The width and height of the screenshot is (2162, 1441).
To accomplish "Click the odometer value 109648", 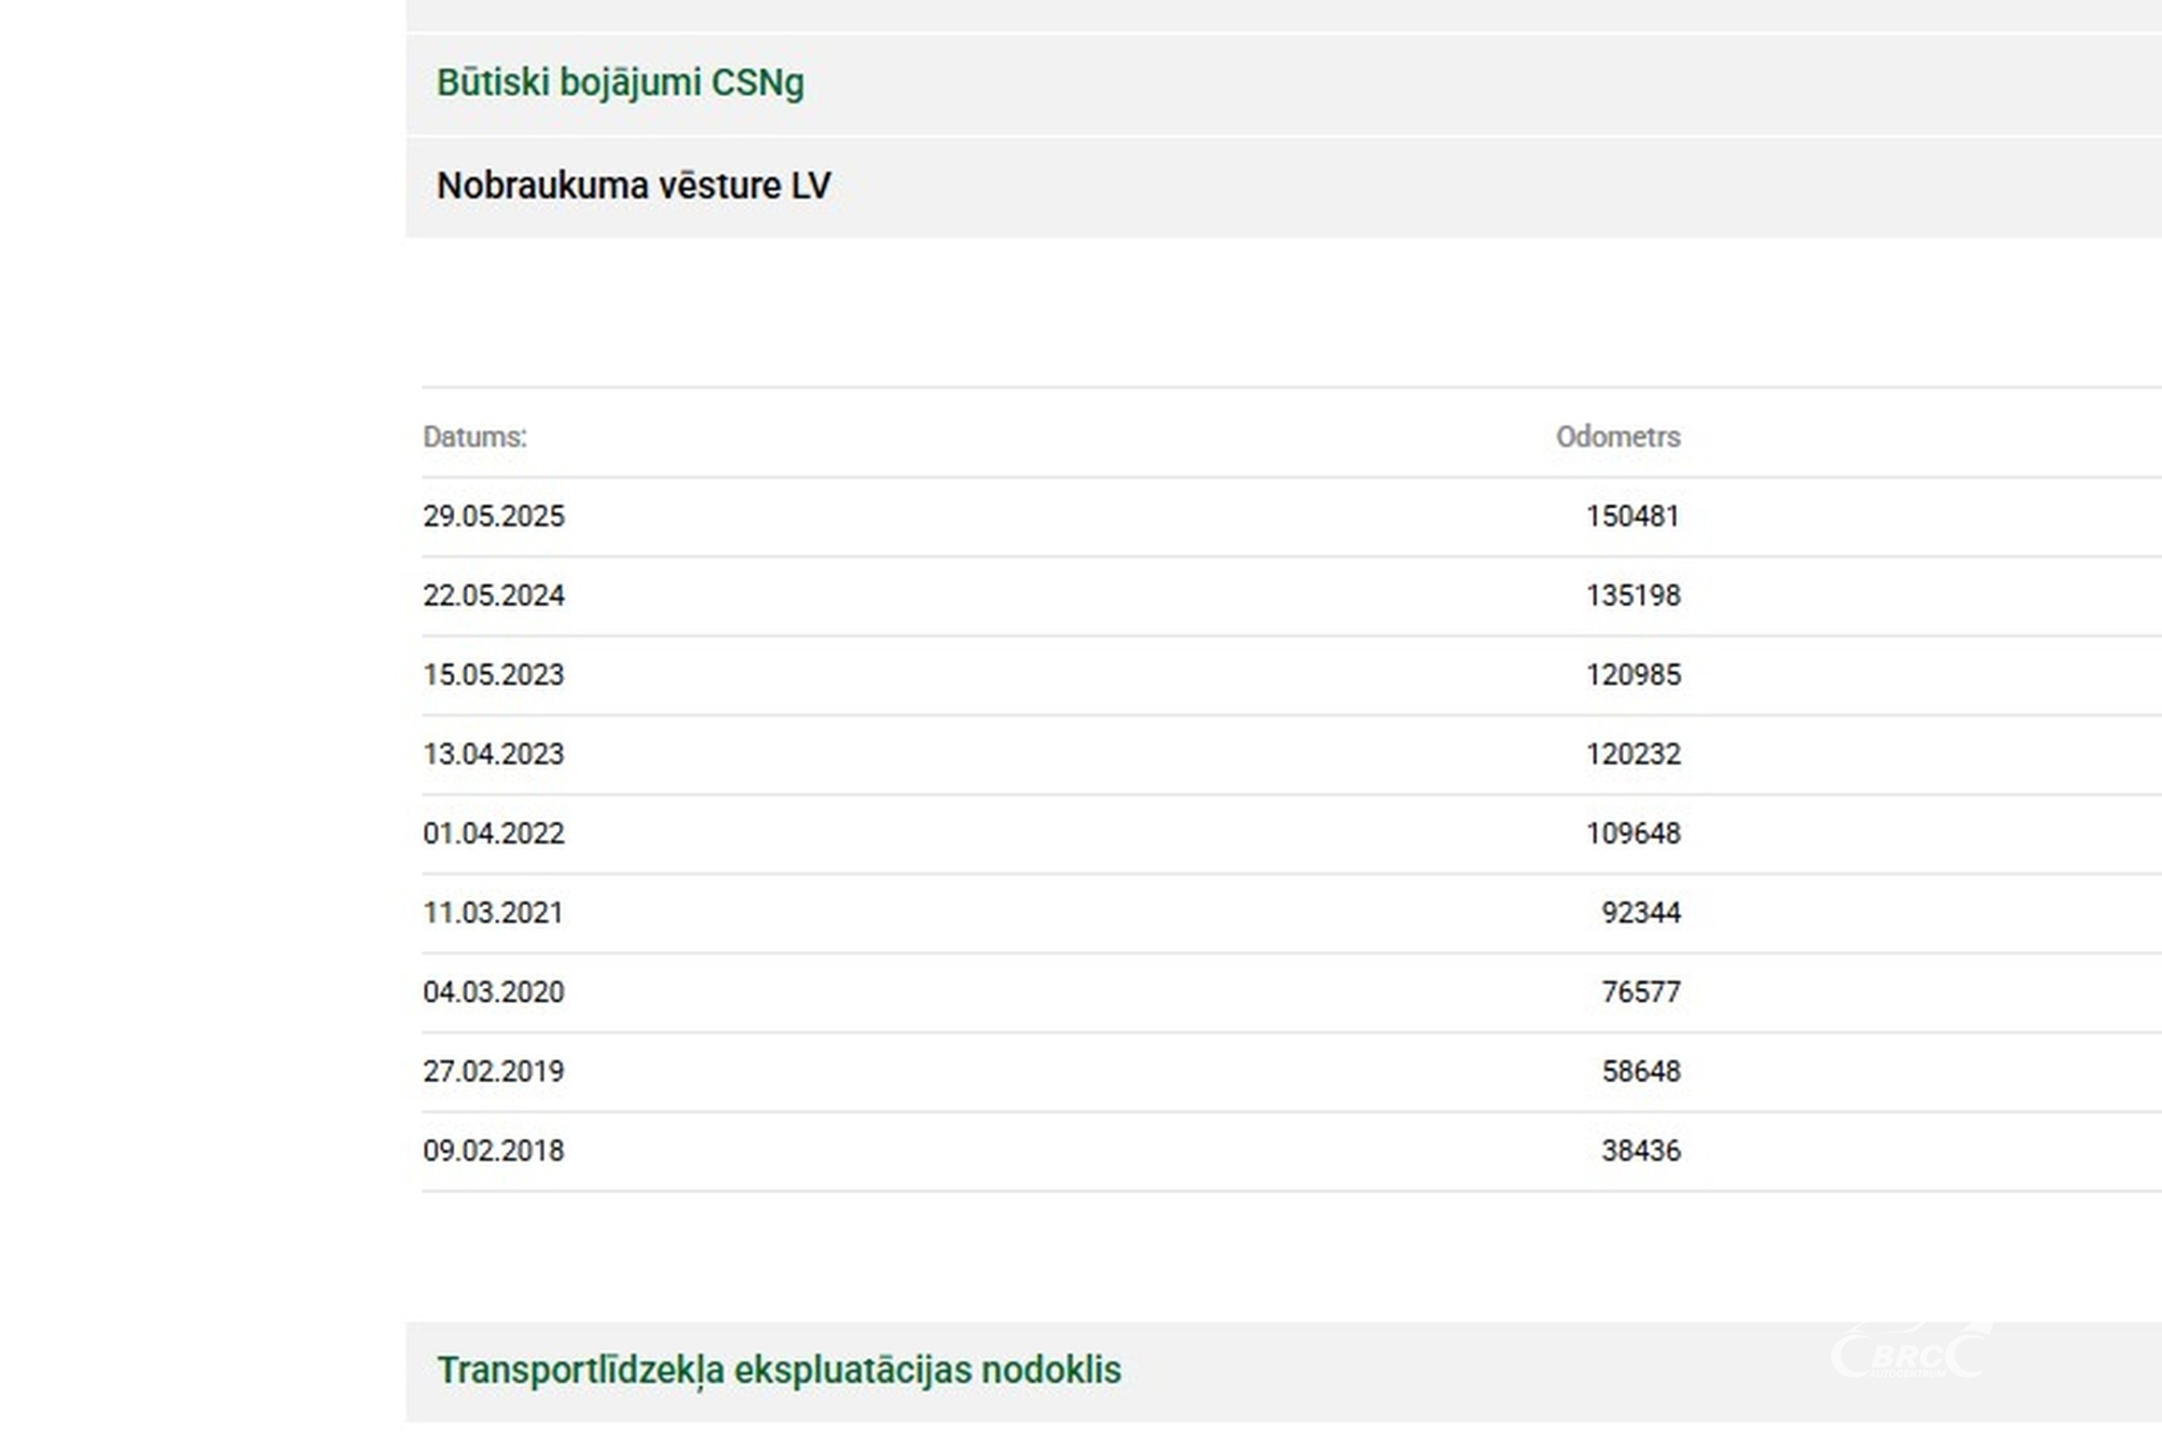I will tap(1632, 834).
